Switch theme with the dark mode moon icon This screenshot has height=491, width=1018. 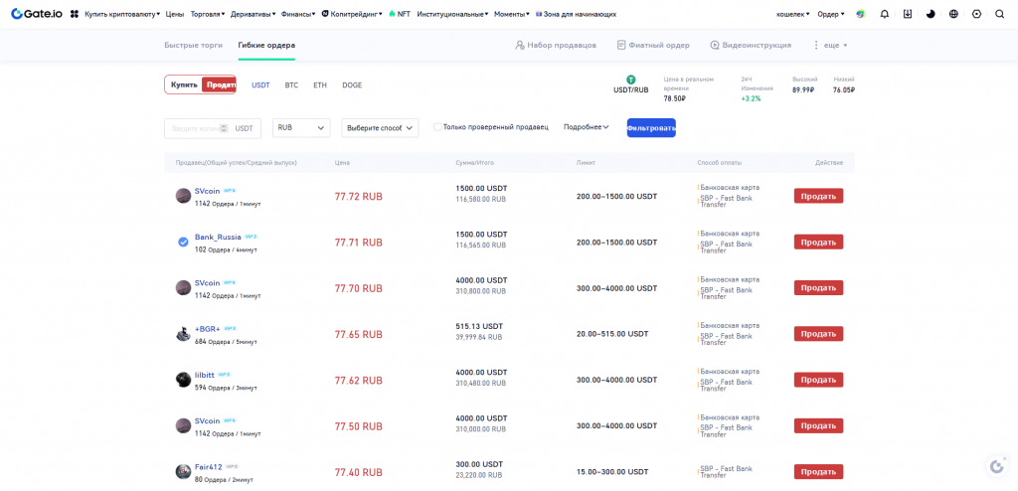931,14
